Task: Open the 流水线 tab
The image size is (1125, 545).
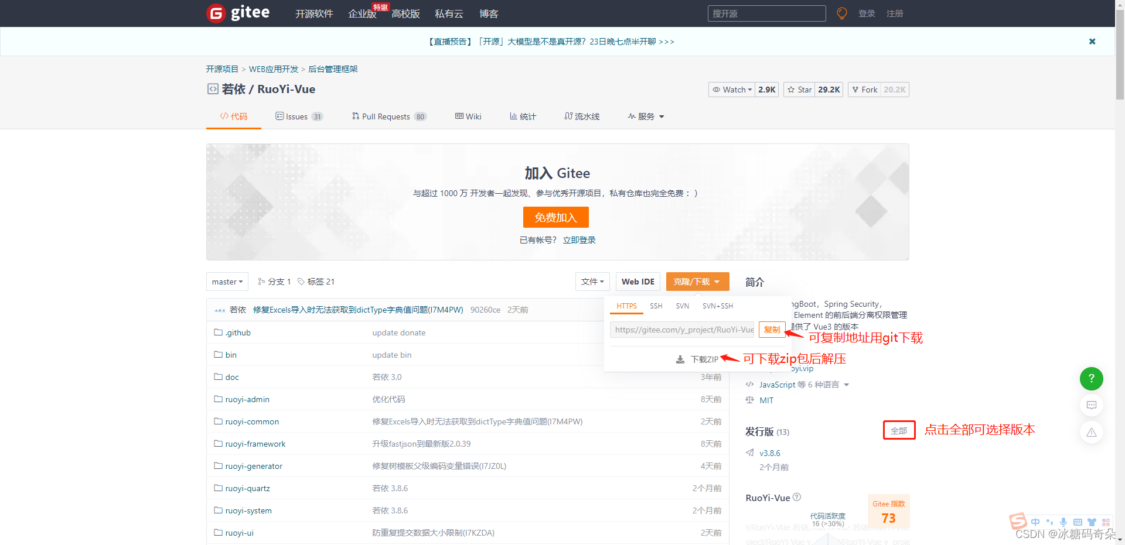Action: [x=582, y=116]
